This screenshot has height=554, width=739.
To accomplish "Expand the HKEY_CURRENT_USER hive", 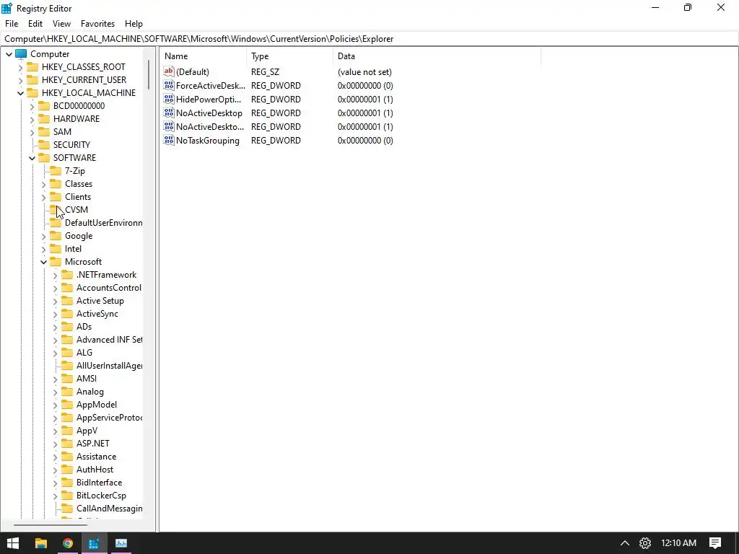I will click(20, 80).
